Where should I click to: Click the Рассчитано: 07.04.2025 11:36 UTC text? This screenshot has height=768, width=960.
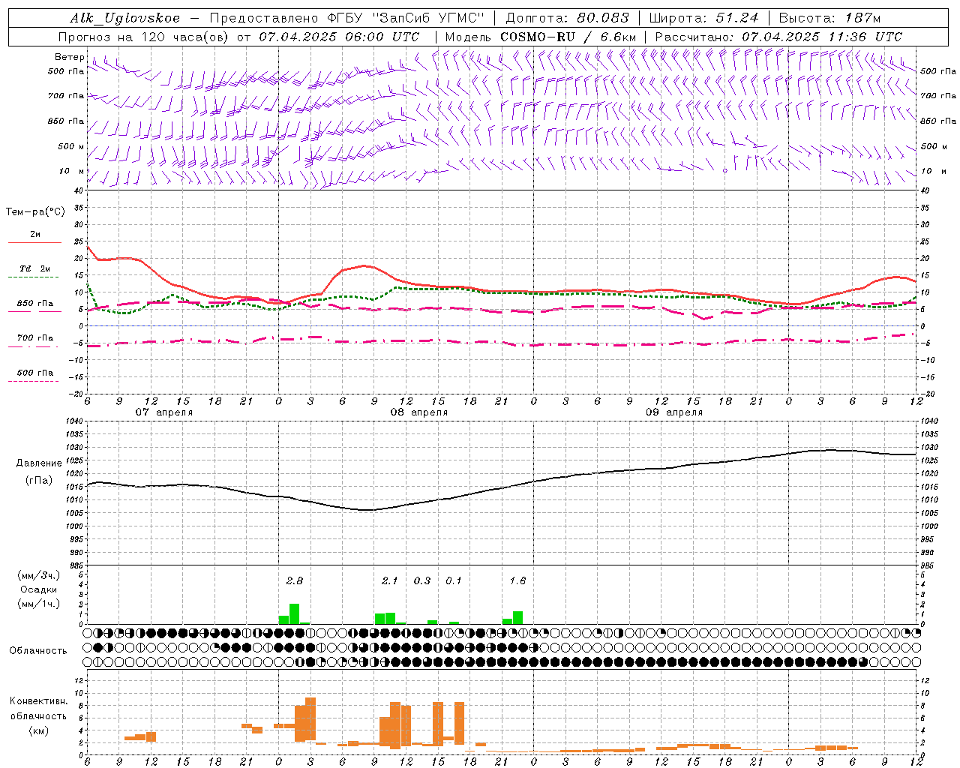(x=778, y=37)
